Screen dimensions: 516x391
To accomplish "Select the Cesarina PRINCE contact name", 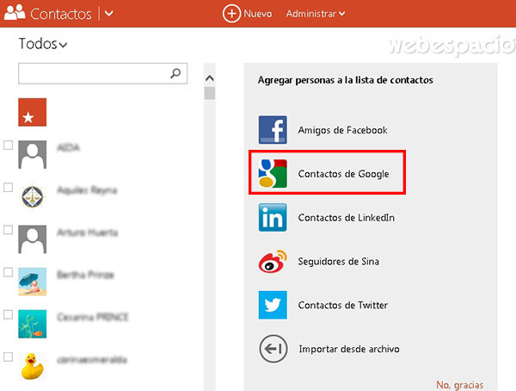I will coord(93,317).
